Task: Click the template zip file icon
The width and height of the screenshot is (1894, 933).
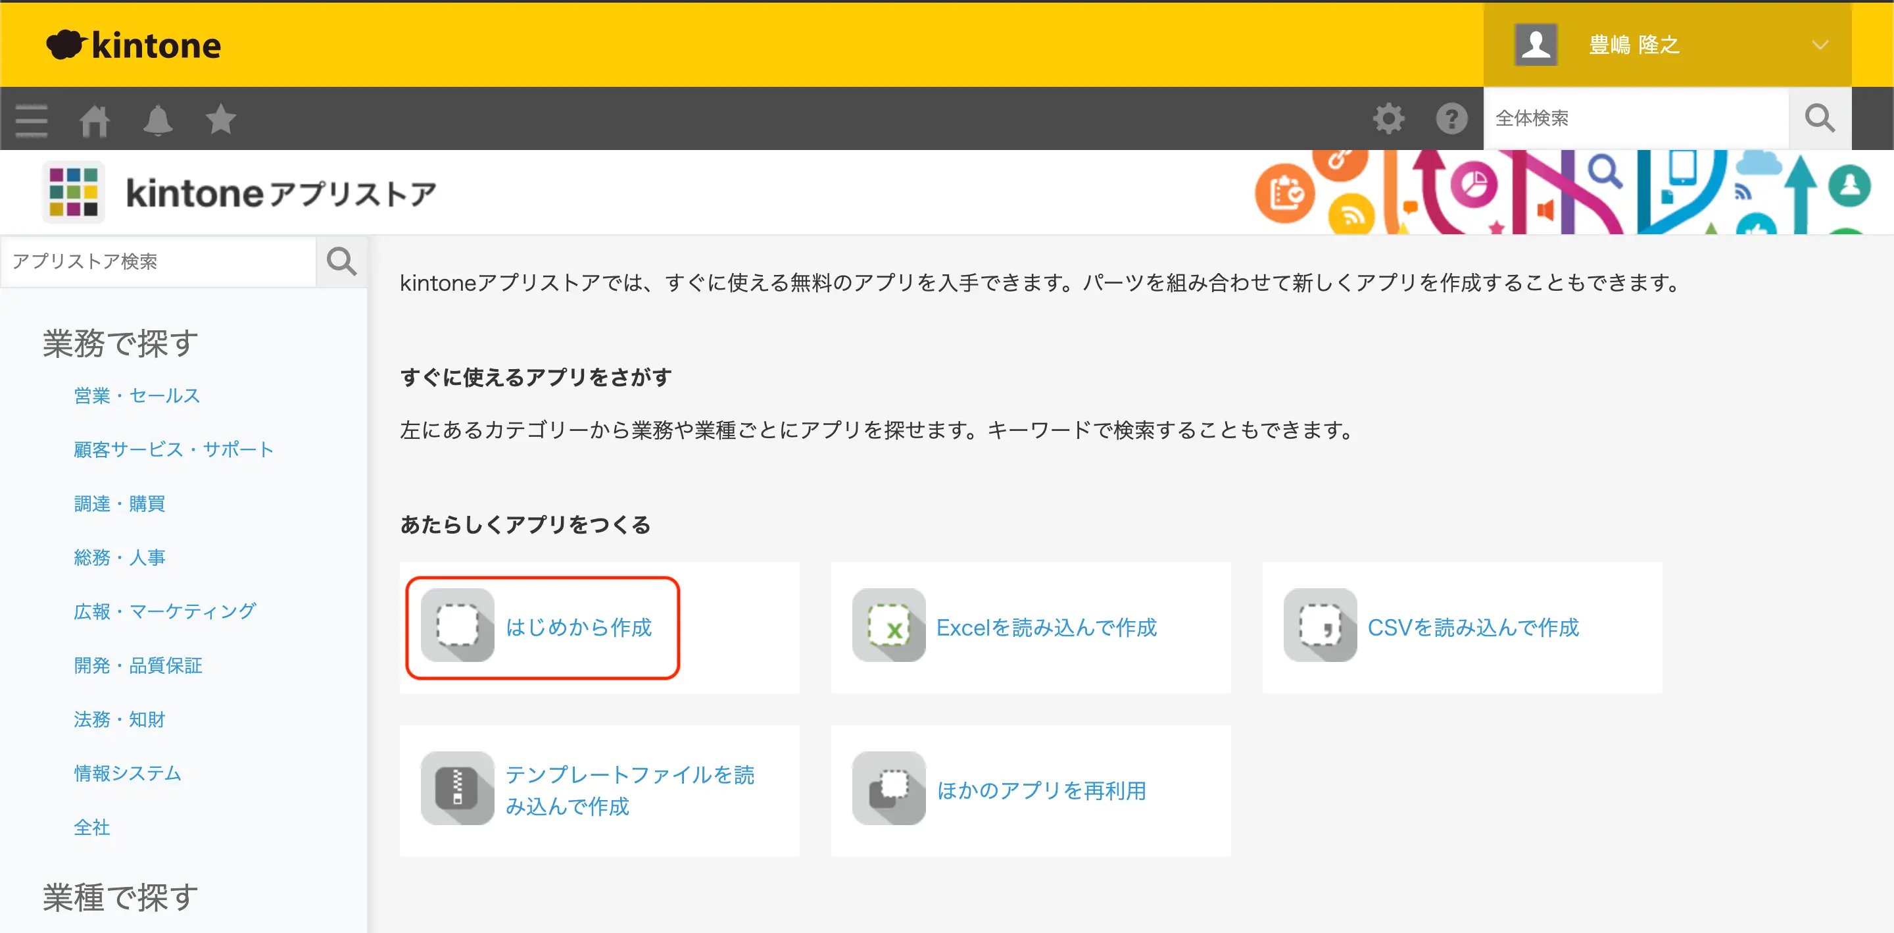Action: coord(457,788)
